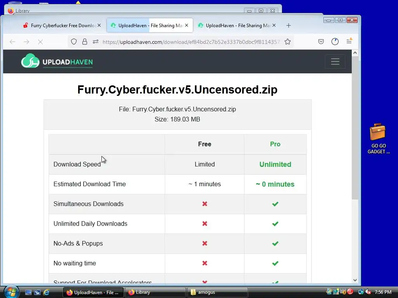Click the page scrollbar down arrow
Viewport: 398px width, 298px height.
(355, 280)
